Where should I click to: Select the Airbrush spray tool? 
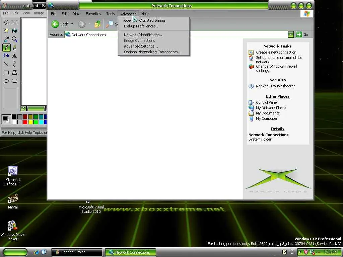coord(6,56)
